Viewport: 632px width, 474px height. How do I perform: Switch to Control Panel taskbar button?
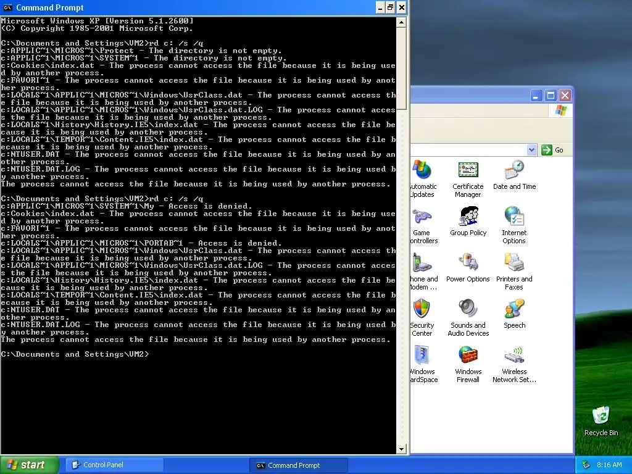pyautogui.click(x=114, y=465)
